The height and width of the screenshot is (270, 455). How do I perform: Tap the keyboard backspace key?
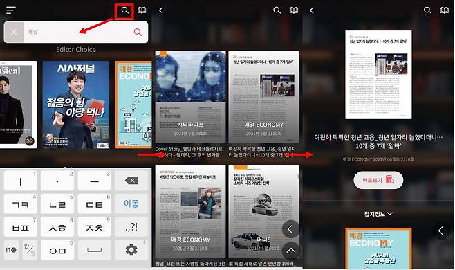pos(131,181)
